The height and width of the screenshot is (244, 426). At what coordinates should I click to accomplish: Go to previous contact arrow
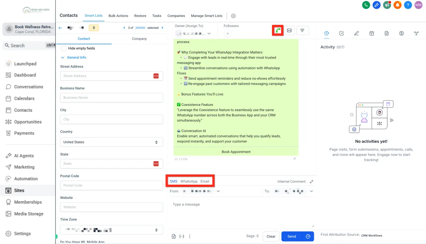coord(124,28)
